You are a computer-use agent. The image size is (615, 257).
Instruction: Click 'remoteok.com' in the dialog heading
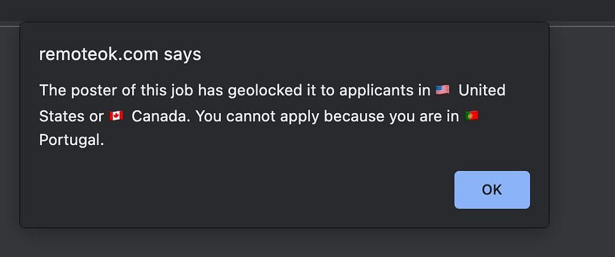click(99, 54)
